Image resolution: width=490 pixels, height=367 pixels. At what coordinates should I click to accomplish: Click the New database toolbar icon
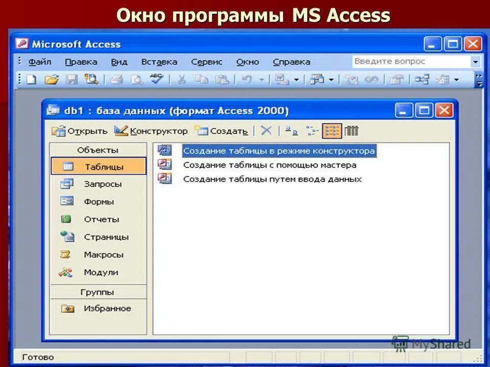(x=31, y=80)
